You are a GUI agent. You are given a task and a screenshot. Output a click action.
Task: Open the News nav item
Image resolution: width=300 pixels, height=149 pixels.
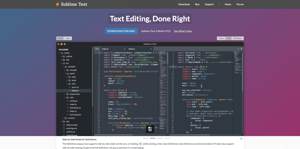tap(228, 4)
